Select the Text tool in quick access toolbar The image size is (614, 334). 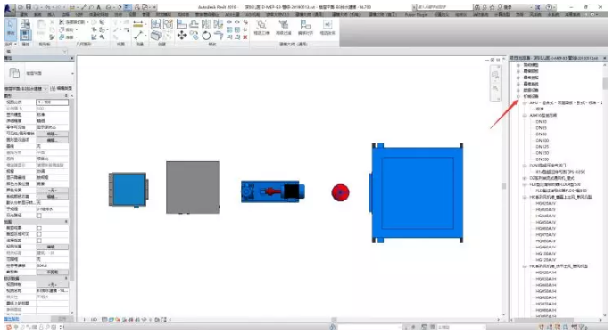point(99,7)
